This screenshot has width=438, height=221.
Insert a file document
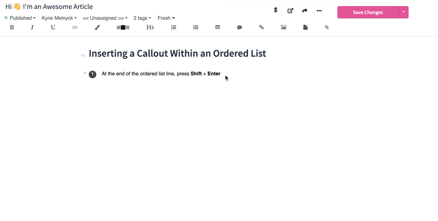pyautogui.click(x=305, y=27)
